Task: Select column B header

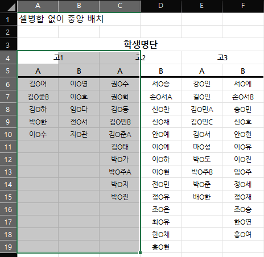Action: tap(79, 6)
